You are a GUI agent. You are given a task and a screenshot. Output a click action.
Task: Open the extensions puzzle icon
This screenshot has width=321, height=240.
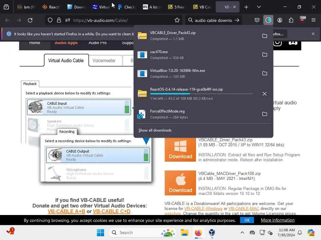[x=291, y=20]
